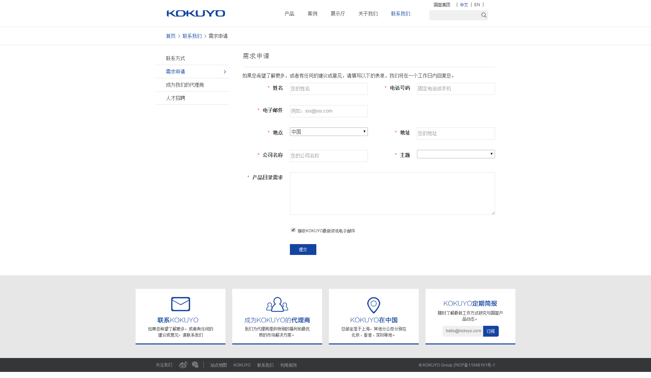
Task: Open the 关于我们 menu
Action: [x=368, y=14]
